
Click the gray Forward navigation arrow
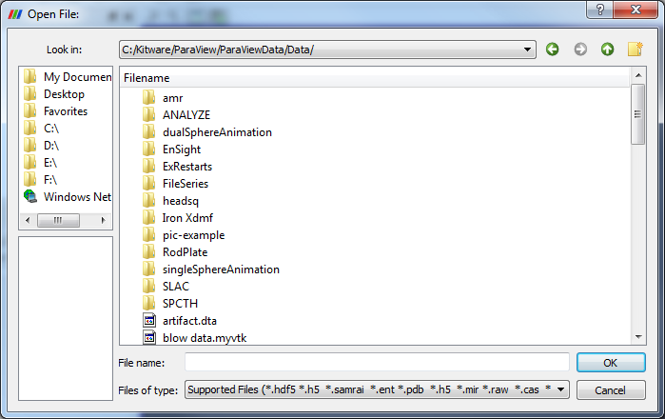(x=580, y=50)
